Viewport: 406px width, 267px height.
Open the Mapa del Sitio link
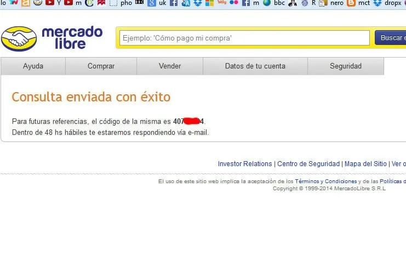pos(365,164)
